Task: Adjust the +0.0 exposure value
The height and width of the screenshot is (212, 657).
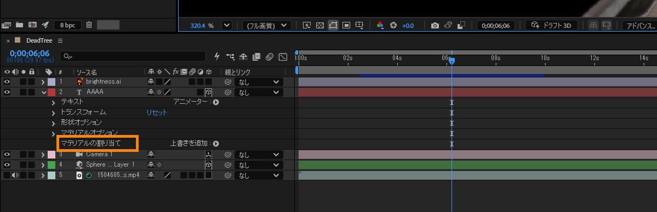Action: pyautogui.click(x=408, y=26)
